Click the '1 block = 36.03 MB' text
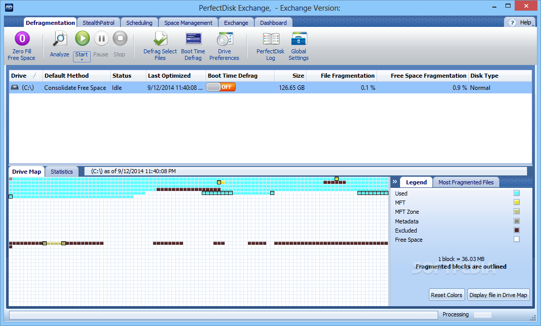Screen dimensions: 541x326 [461, 259]
